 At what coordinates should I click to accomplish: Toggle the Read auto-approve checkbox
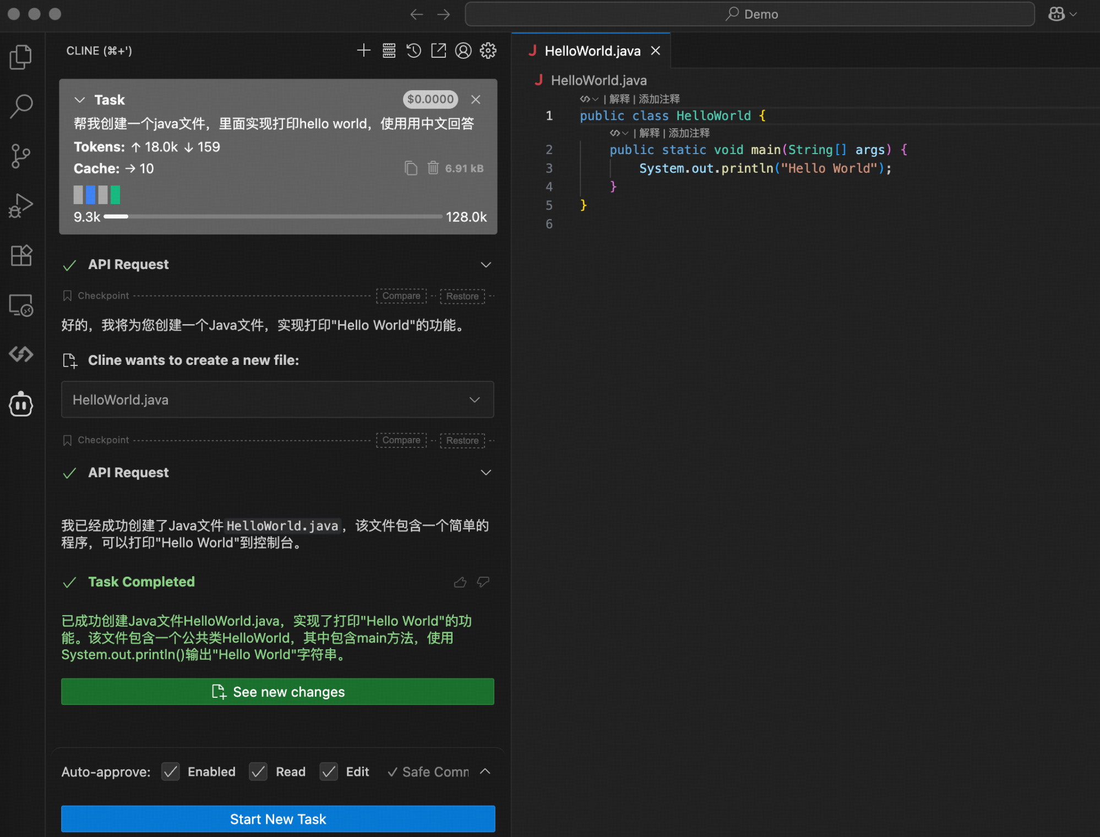coord(258,772)
